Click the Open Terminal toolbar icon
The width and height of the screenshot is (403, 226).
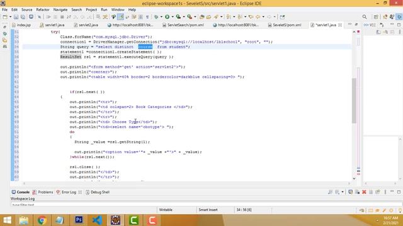[x=31, y=17]
